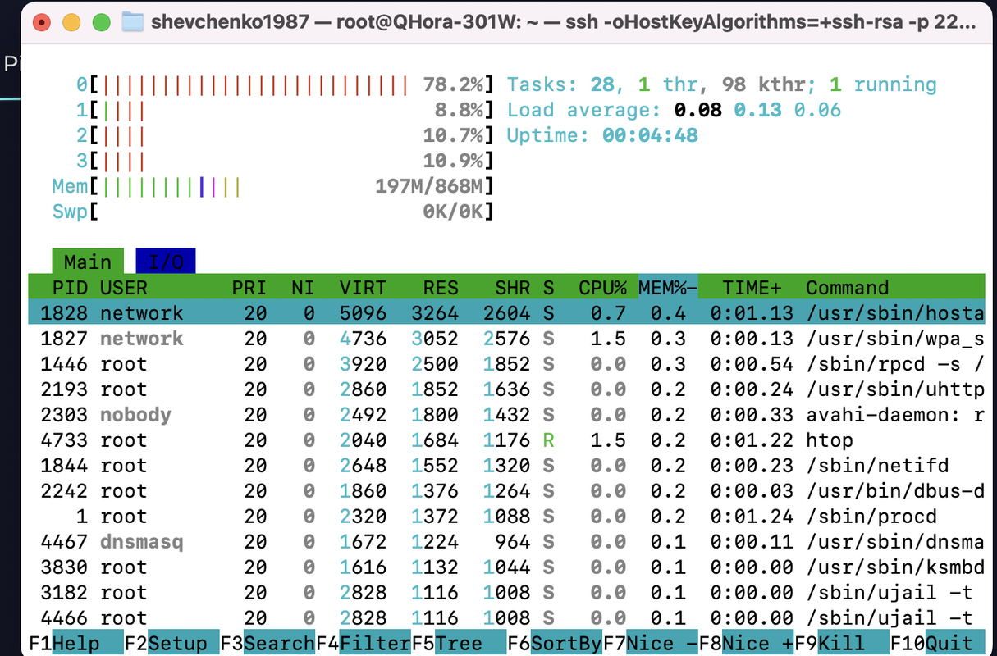Click F9 Kill button
The image size is (997, 656).
(x=842, y=643)
